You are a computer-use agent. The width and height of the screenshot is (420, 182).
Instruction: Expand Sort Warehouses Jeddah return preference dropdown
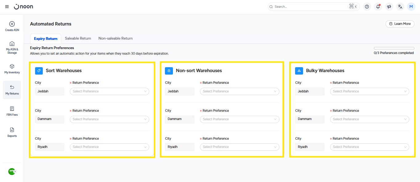coord(110,91)
